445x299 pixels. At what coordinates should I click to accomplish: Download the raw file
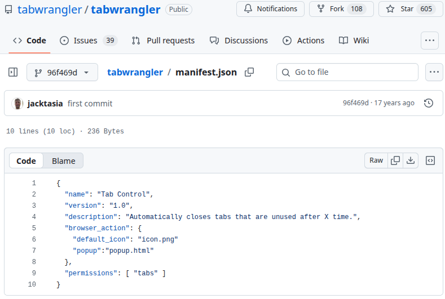point(411,160)
